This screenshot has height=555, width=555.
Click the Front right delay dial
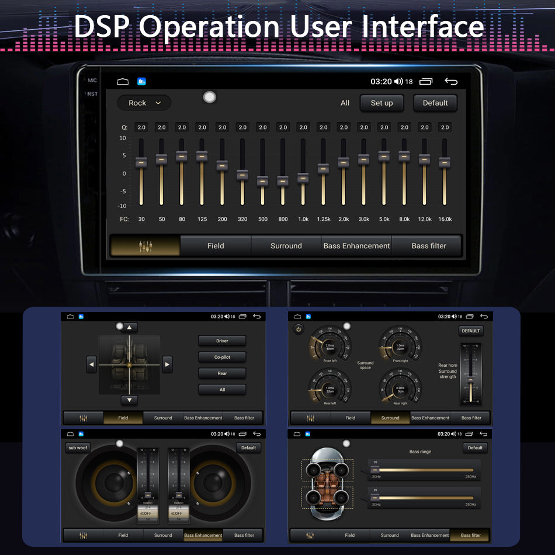400,347
